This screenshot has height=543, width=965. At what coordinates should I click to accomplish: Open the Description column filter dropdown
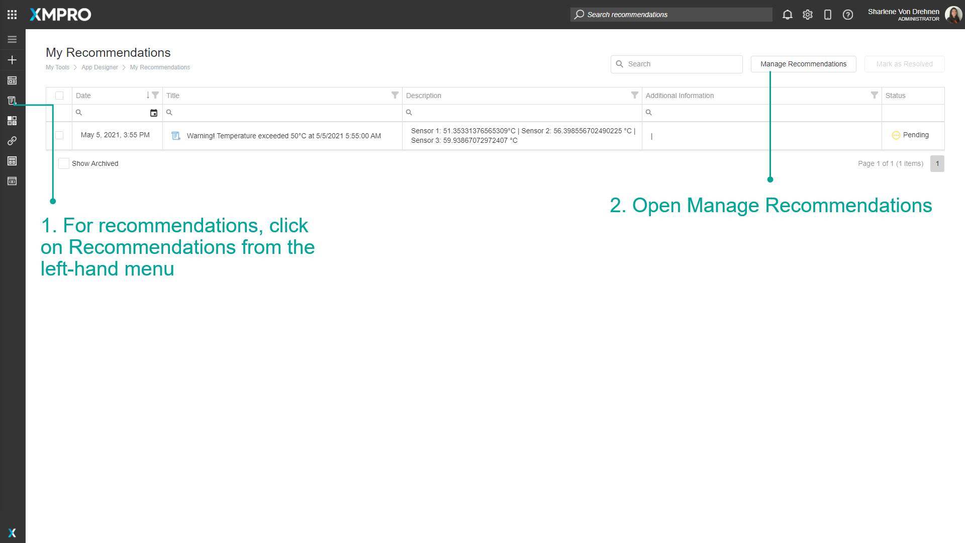(635, 95)
